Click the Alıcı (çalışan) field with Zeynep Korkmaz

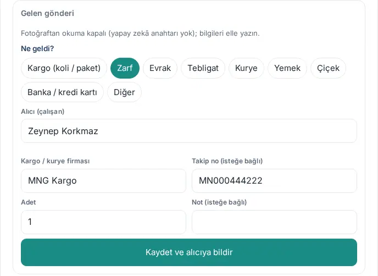pyautogui.click(x=189, y=131)
